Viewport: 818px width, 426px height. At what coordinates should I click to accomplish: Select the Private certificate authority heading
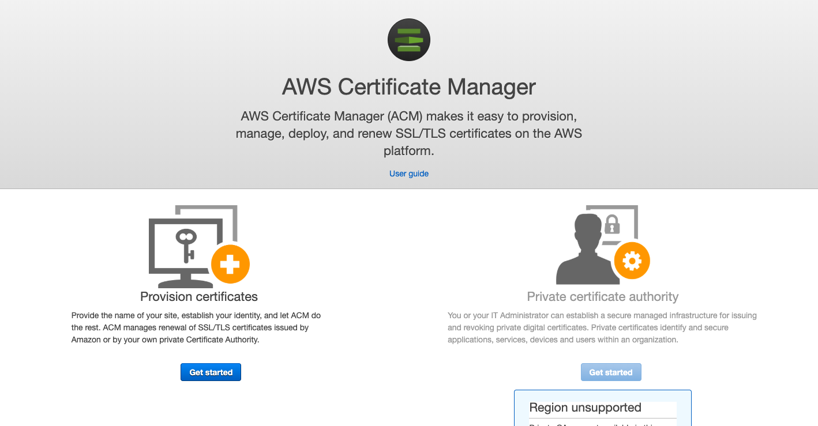[603, 297]
